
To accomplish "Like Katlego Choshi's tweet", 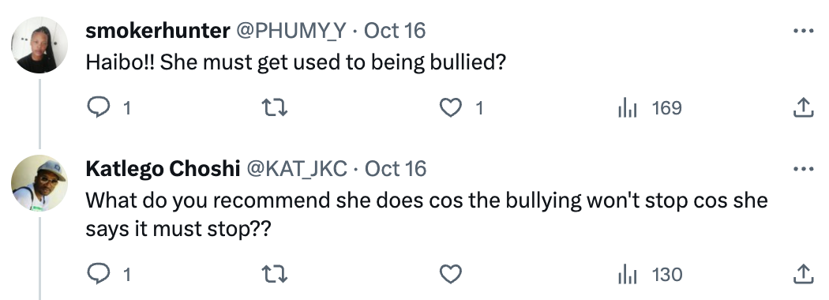I will pyautogui.click(x=451, y=275).
